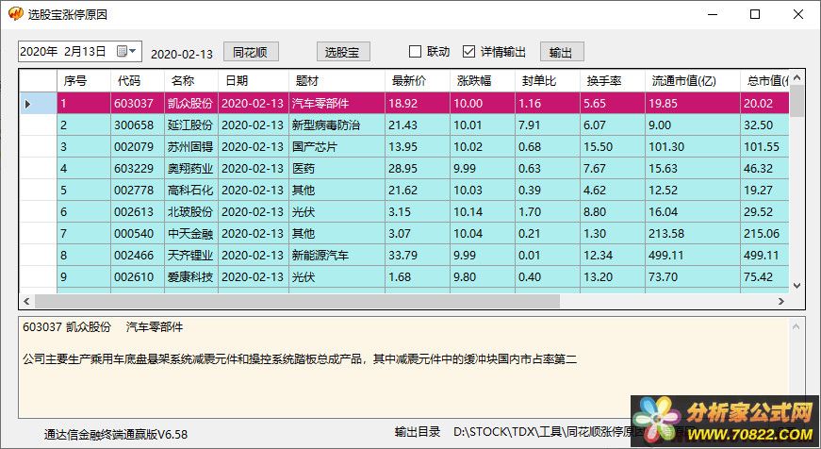Sort by the 序号 column header
The height and width of the screenshot is (449, 821).
pyautogui.click(x=84, y=81)
